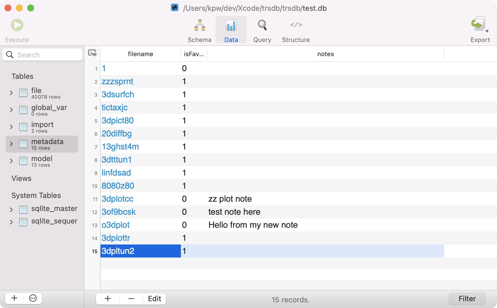Click the Tables section heading
497x308 pixels.
(22, 76)
